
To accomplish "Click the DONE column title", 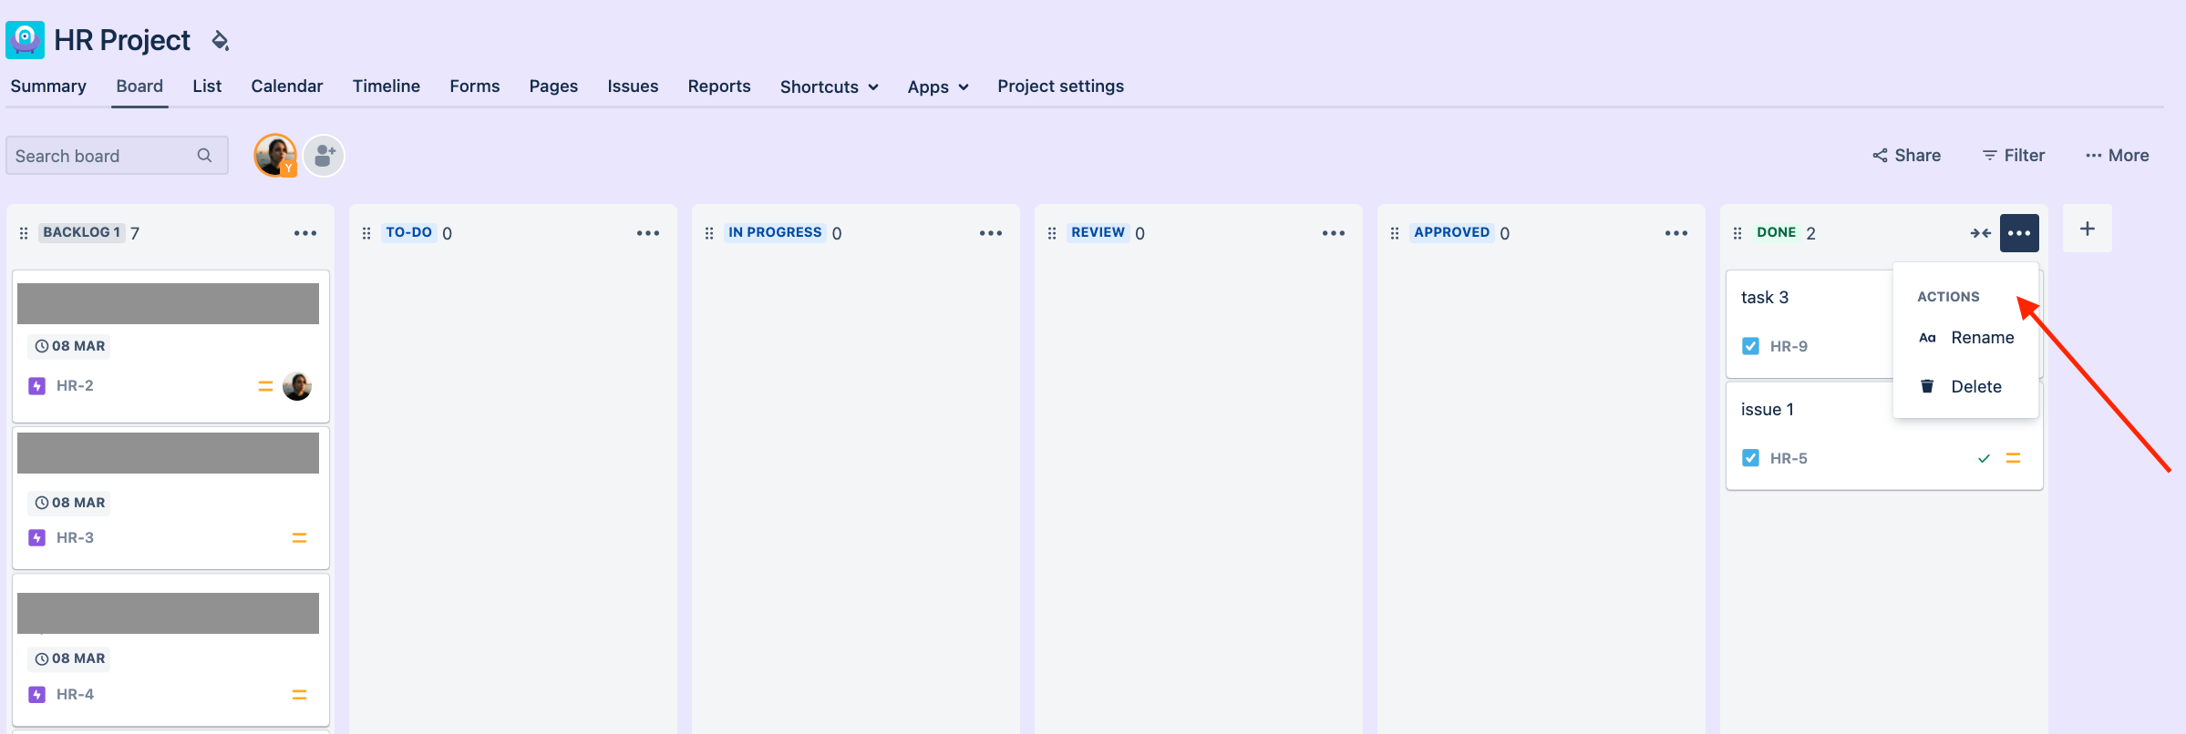I will coord(1776,232).
